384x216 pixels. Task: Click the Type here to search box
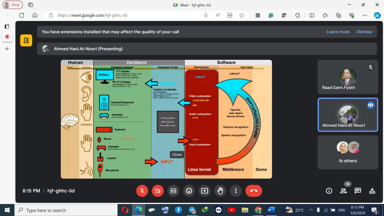tap(66, 210)
